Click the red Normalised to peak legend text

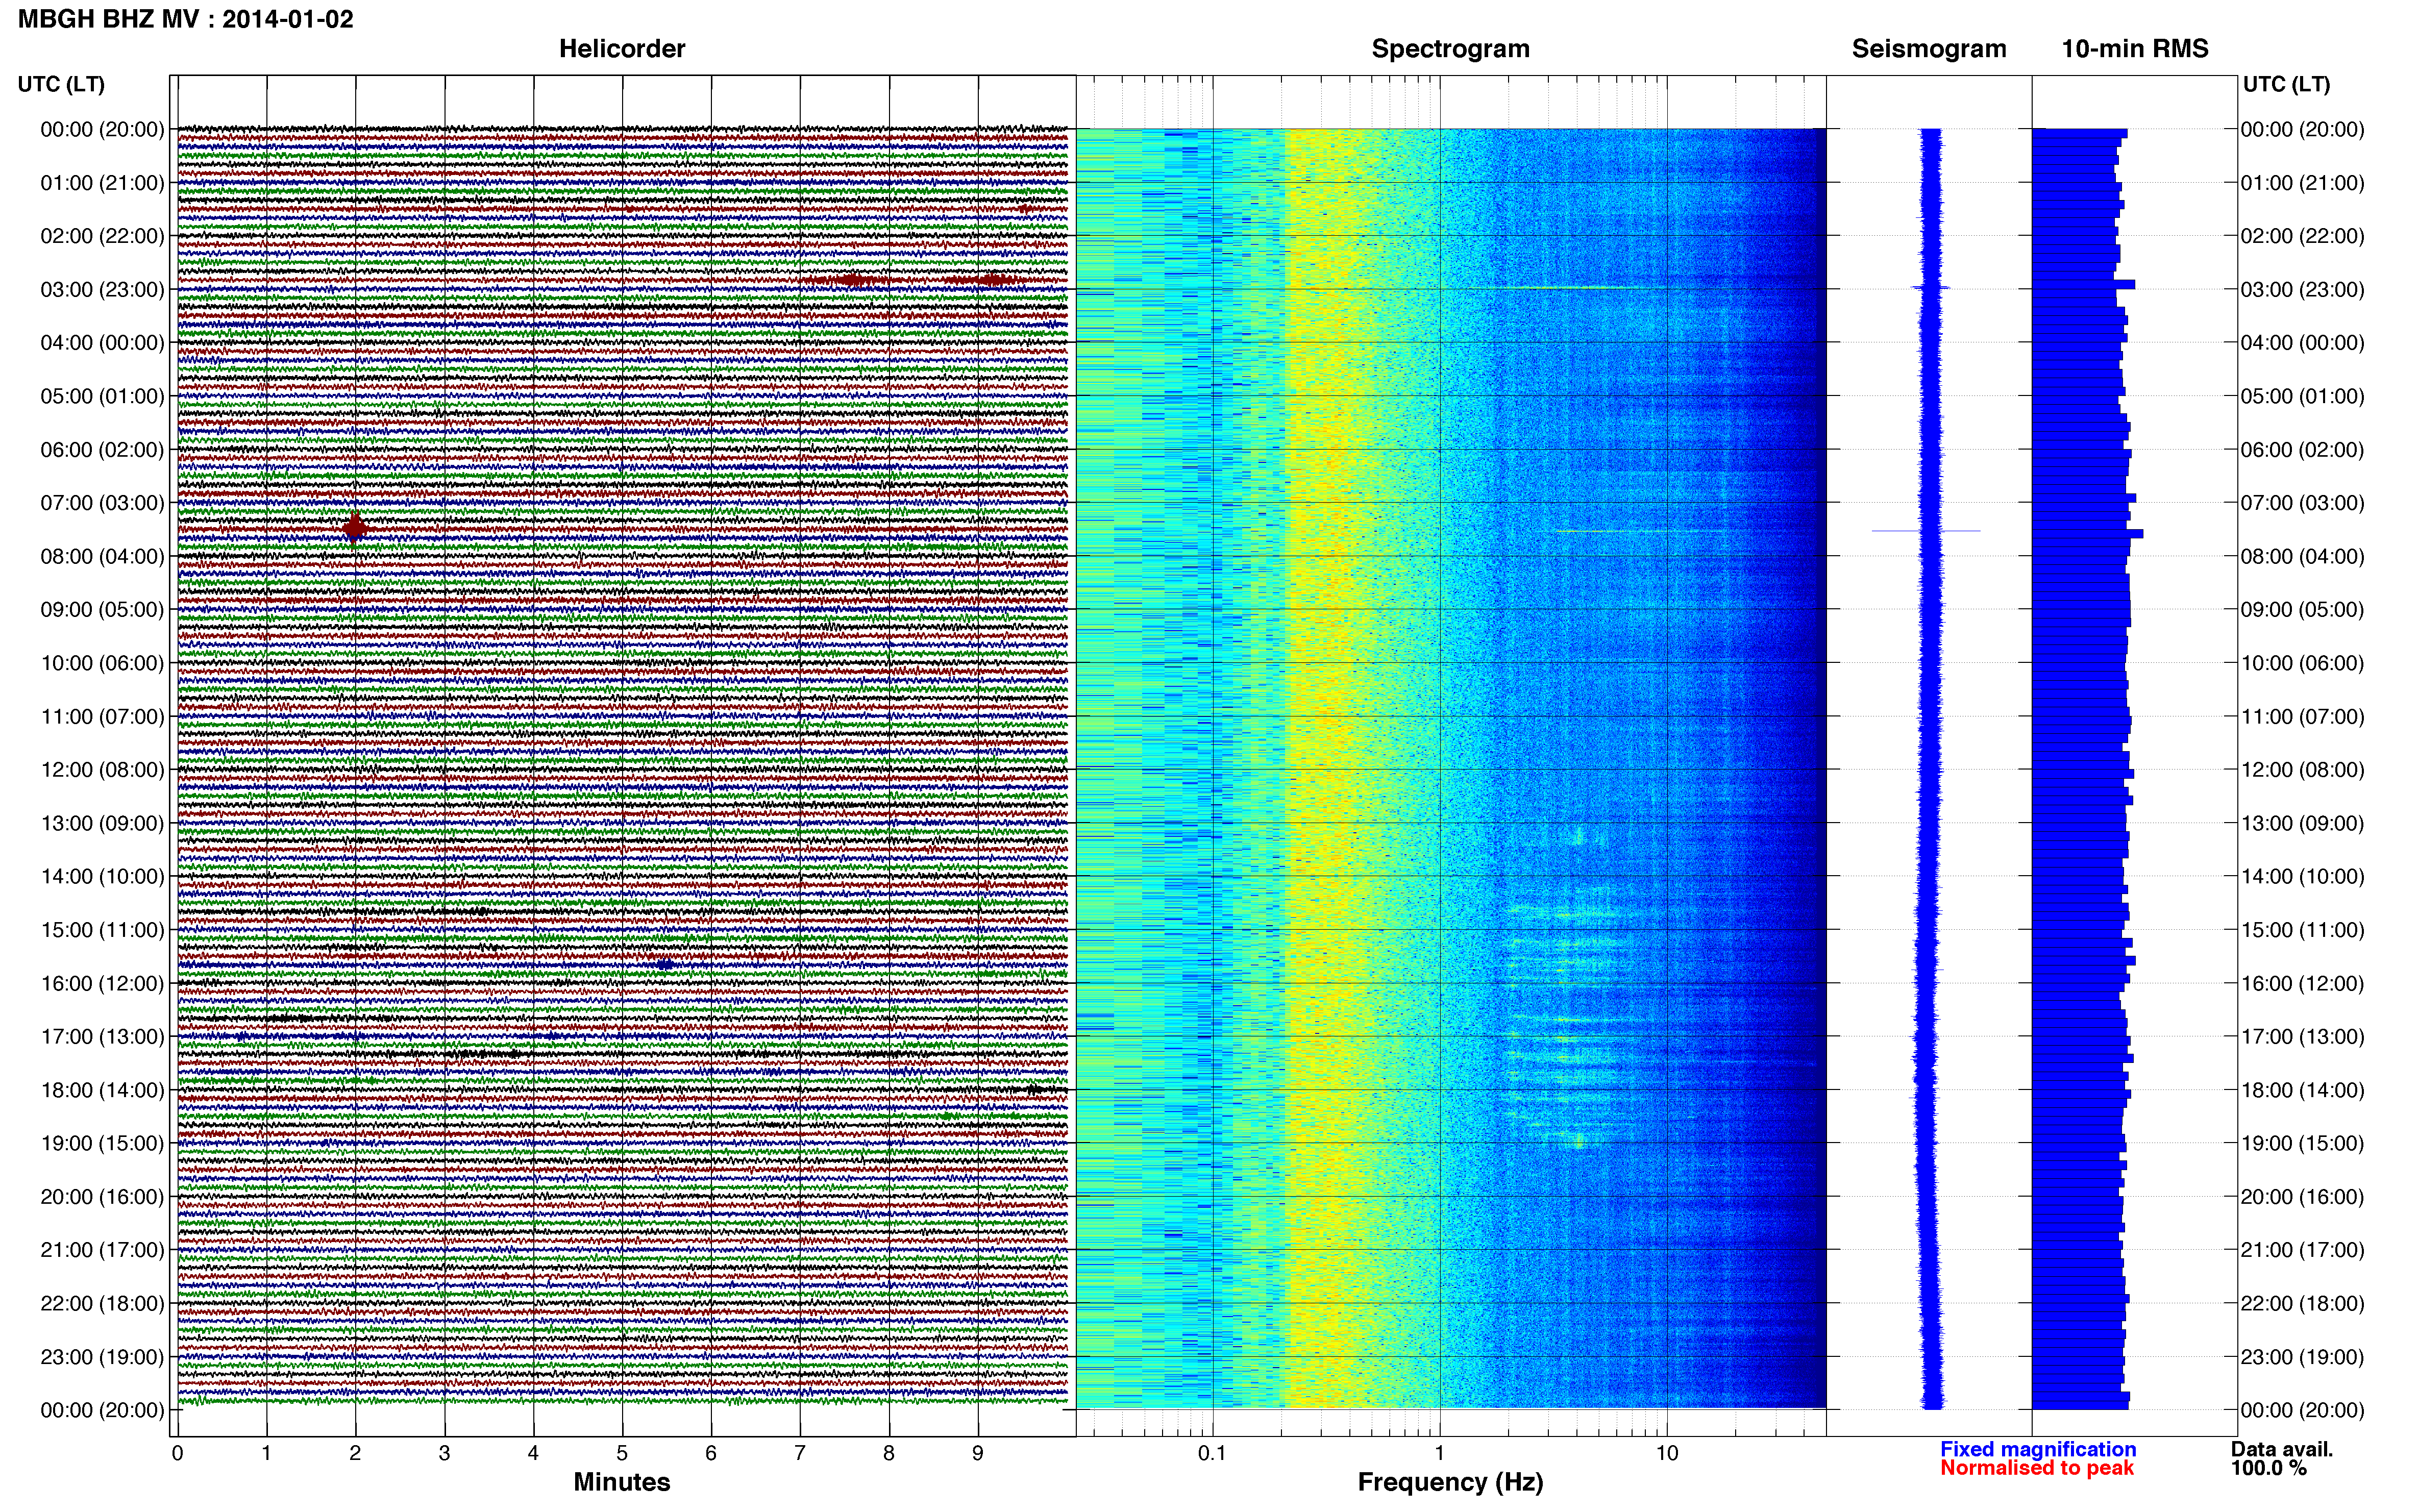tap(2037, 1468)
